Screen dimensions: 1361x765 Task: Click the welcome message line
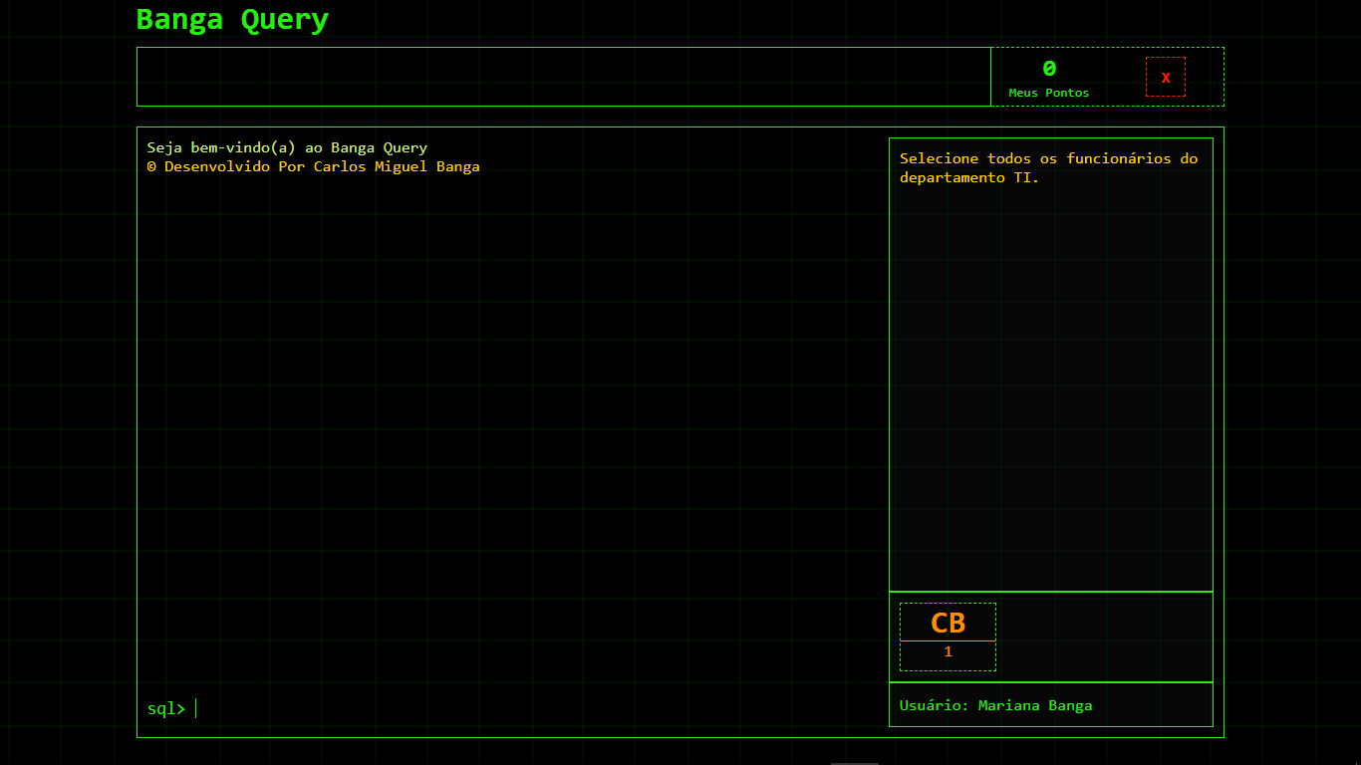[287, 147]
